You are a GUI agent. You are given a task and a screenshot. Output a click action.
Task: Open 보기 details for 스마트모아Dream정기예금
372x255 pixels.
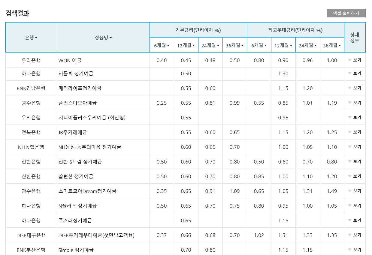(x=355, y=191)
